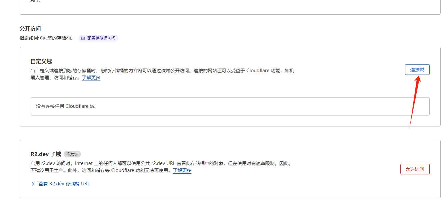Screen dimensions: 448x210
Task: Click the R2.dev 子域 description paragraph
Action: click(160, 163)
